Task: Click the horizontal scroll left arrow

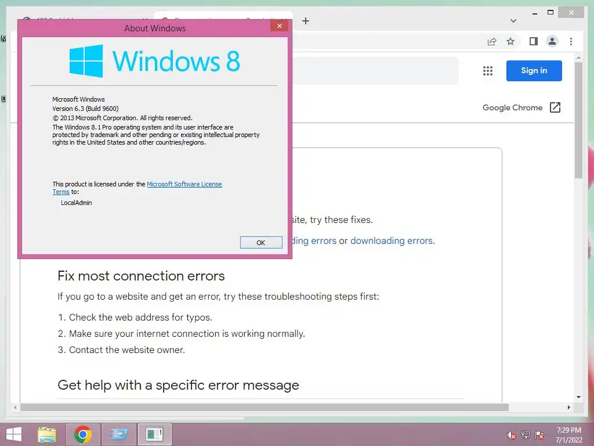Action: [x=15, y=407]
